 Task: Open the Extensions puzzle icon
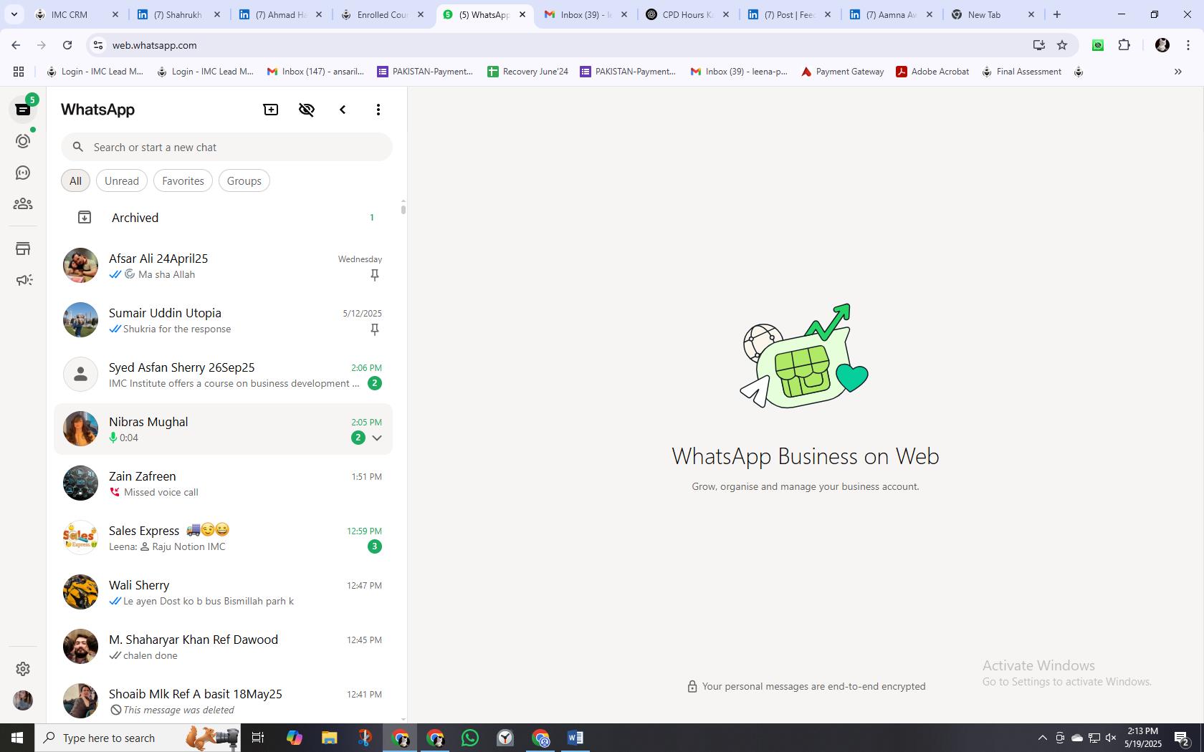pyautogui.click(x=1124, y=45)
